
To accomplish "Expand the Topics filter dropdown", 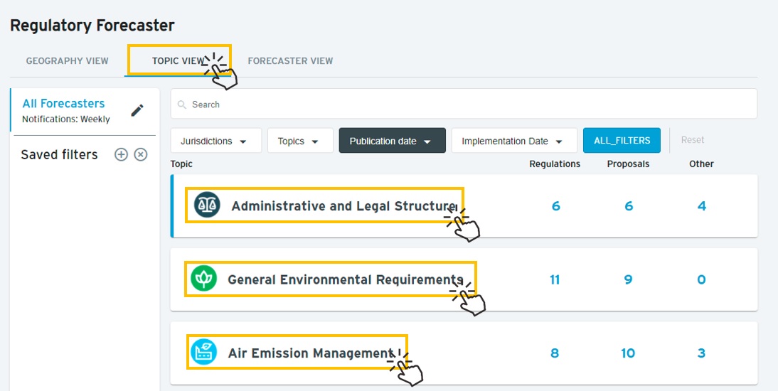I will [x=300, y=141].
